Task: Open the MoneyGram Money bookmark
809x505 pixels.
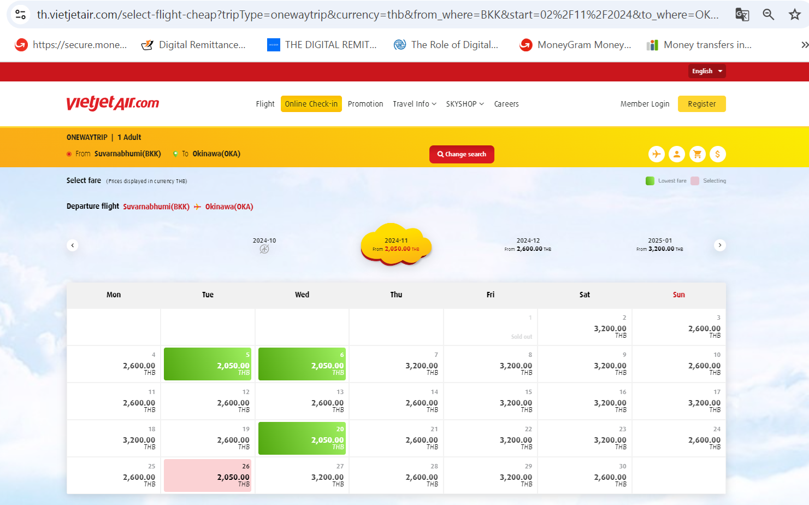Action: 575,45
